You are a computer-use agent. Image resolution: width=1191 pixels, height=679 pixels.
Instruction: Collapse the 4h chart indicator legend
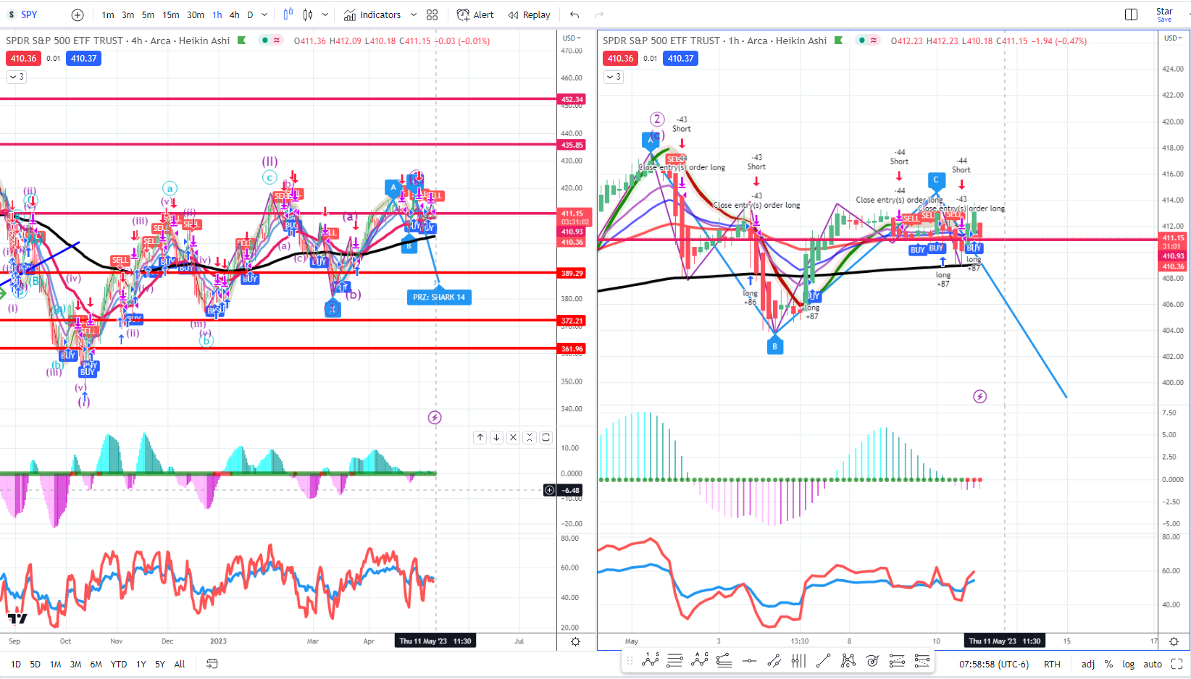tap(17, 77)
